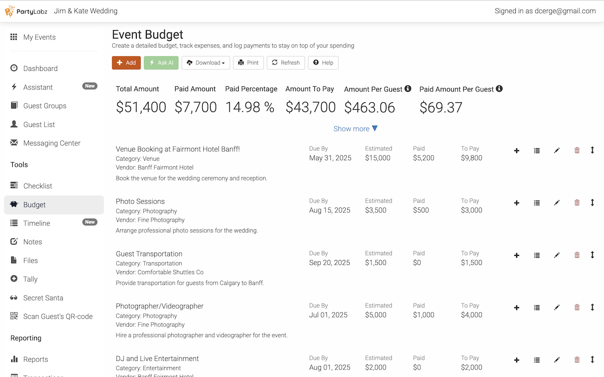604x377 pixels.
Task: Open the Download dropdown menu
Action: [x=206, y=63]
